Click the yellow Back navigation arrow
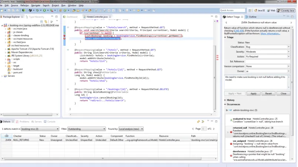Screen dimensions: 298x167 139,10
